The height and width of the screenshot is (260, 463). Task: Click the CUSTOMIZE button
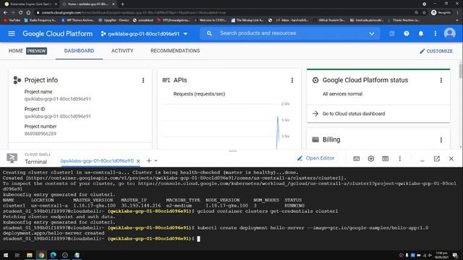click(x=436, y=51)
